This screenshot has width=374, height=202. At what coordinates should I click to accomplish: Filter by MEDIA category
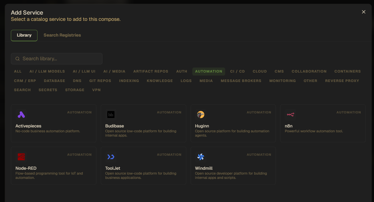point(206,81)
